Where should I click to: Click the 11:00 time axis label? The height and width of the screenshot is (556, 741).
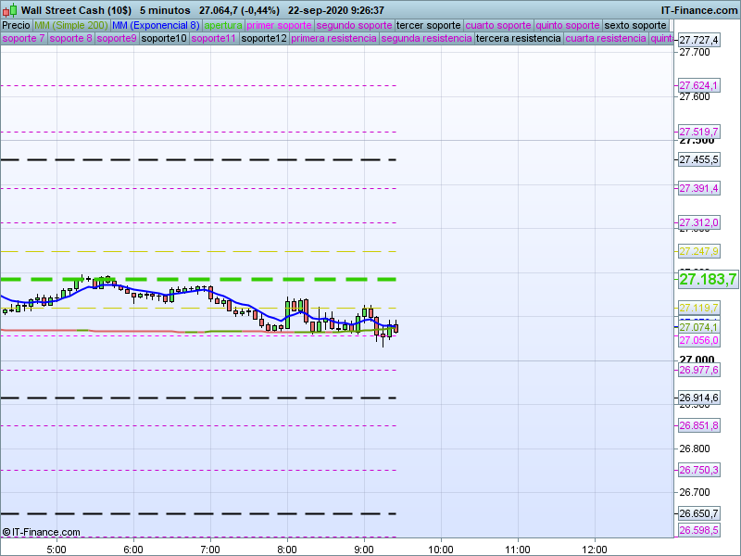(x=518, y=550)
